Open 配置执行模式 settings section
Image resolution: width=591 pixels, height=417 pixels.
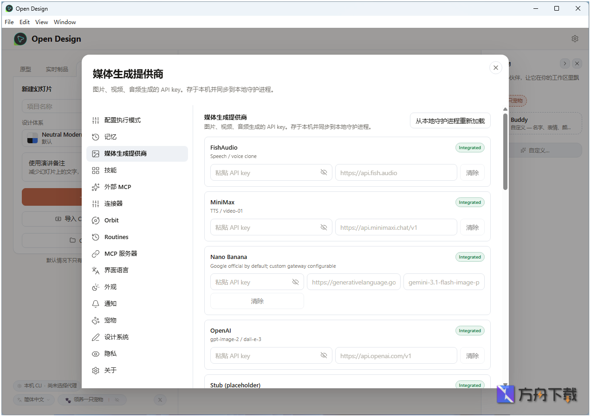pos(137,120)
